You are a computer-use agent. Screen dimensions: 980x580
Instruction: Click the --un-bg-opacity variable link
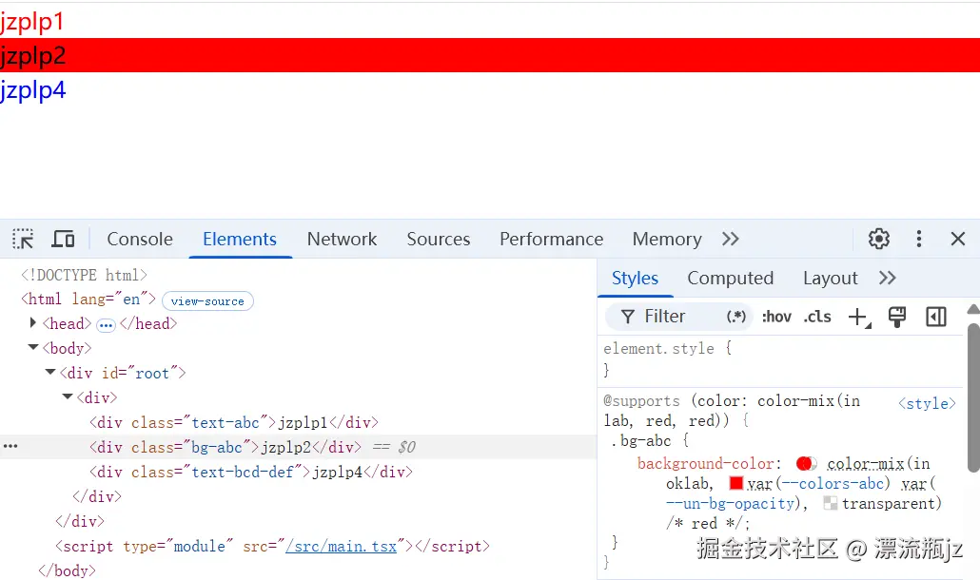(x=730, y=504)
